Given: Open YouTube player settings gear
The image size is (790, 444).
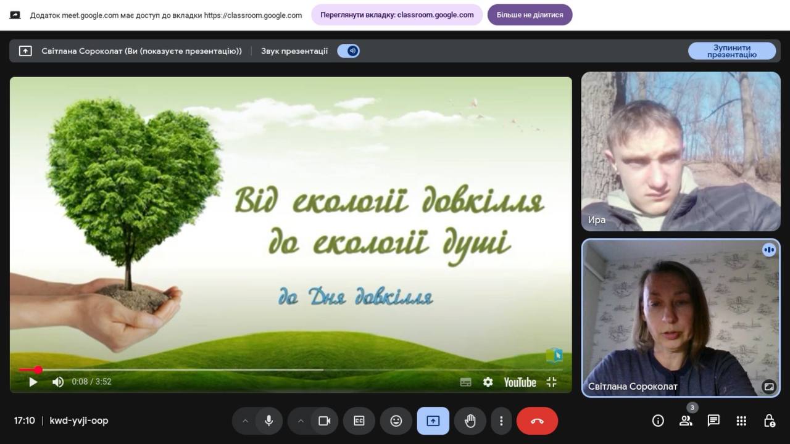Looking at the screenshot, I should click(x=488, y=382).
